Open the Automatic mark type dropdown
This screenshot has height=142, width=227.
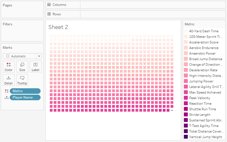[x=39, y=56]
